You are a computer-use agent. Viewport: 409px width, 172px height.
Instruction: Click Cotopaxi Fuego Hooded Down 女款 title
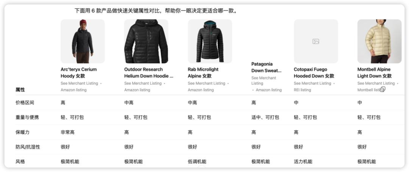click(314, 73)
